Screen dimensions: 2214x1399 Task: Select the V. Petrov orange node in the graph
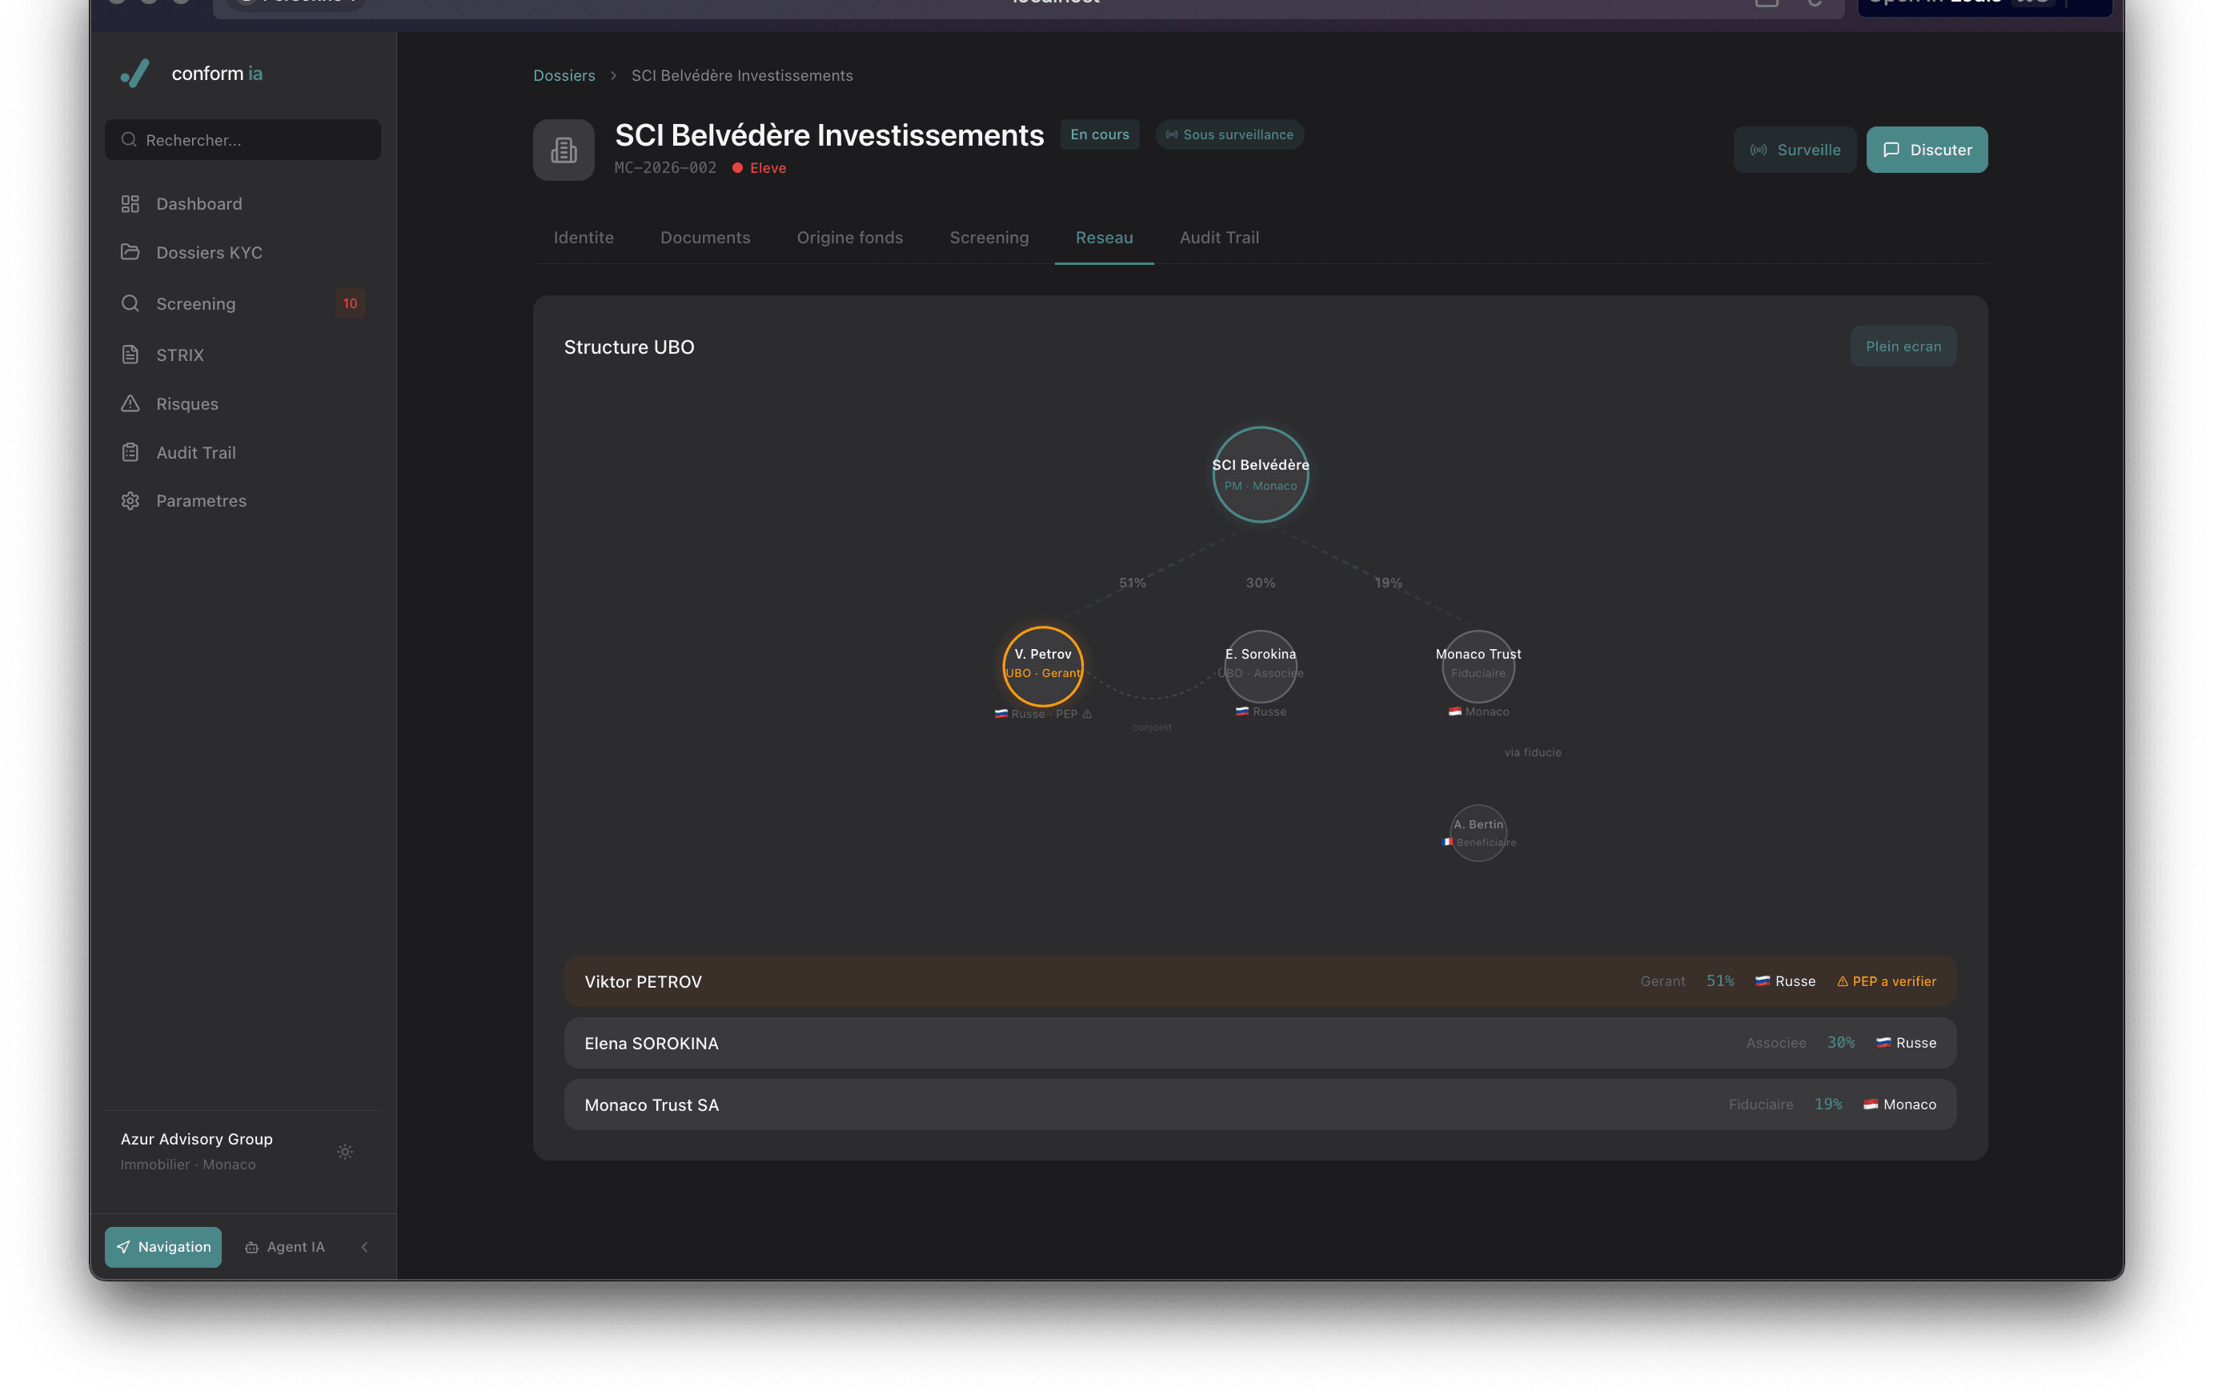click(1043, 666)
